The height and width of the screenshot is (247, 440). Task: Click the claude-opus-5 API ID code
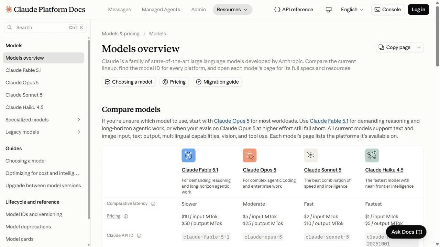pos(263,237)
